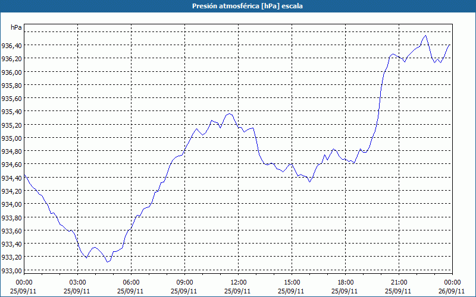Click the 935,40 y-axis label
This screenshot has height=297, width=476.
[x=11, y=112]
